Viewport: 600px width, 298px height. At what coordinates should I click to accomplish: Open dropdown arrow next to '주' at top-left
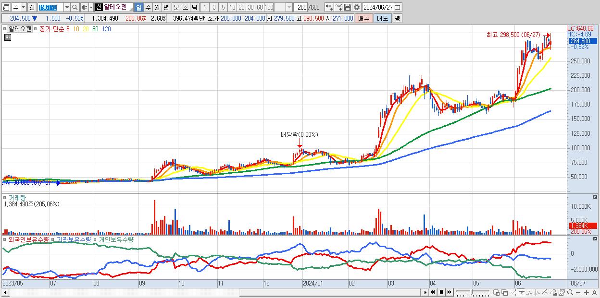(23, 7)
